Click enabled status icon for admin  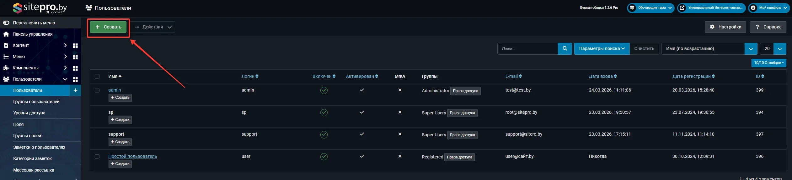324,90
